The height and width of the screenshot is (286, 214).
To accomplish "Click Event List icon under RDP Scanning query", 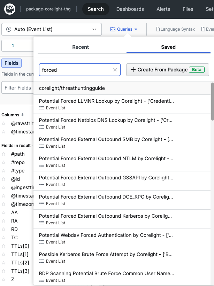I will (x=42, y=280).
